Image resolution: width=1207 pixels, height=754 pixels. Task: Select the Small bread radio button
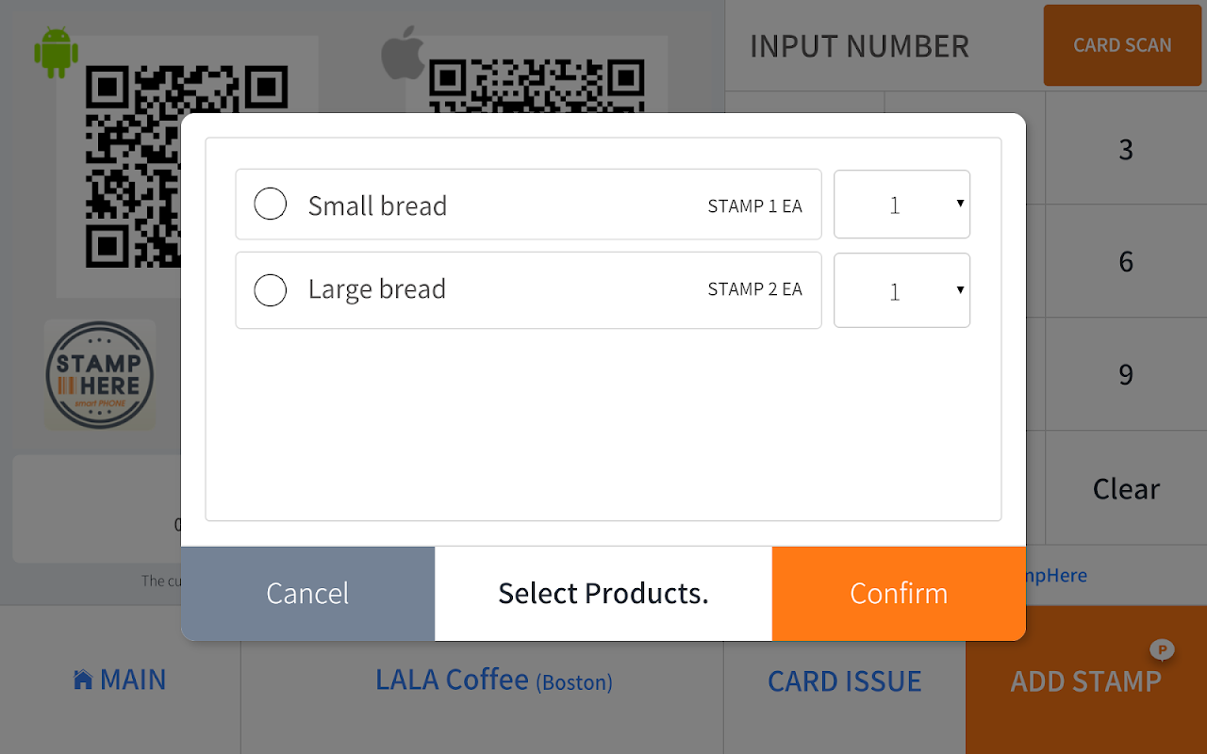click(271, 205)
